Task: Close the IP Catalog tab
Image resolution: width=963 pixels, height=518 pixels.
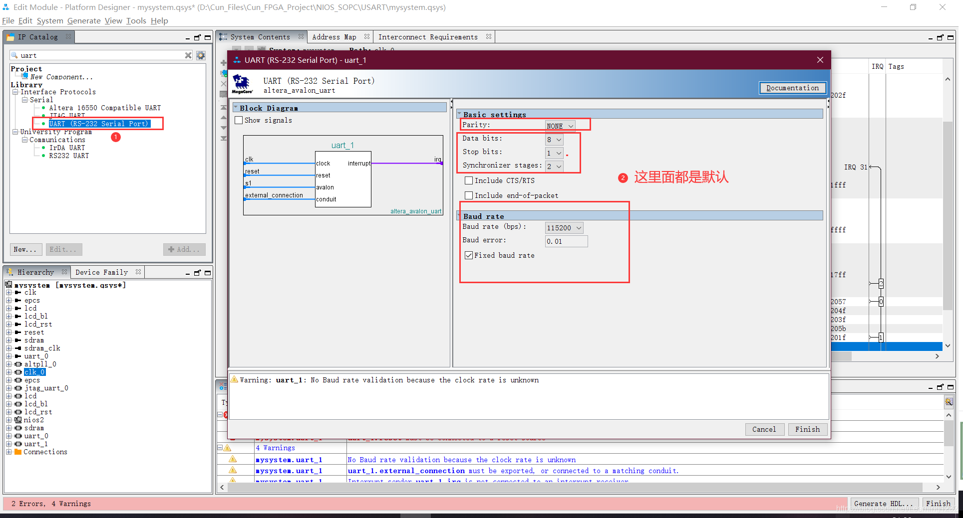Action: tap(68, 36)
